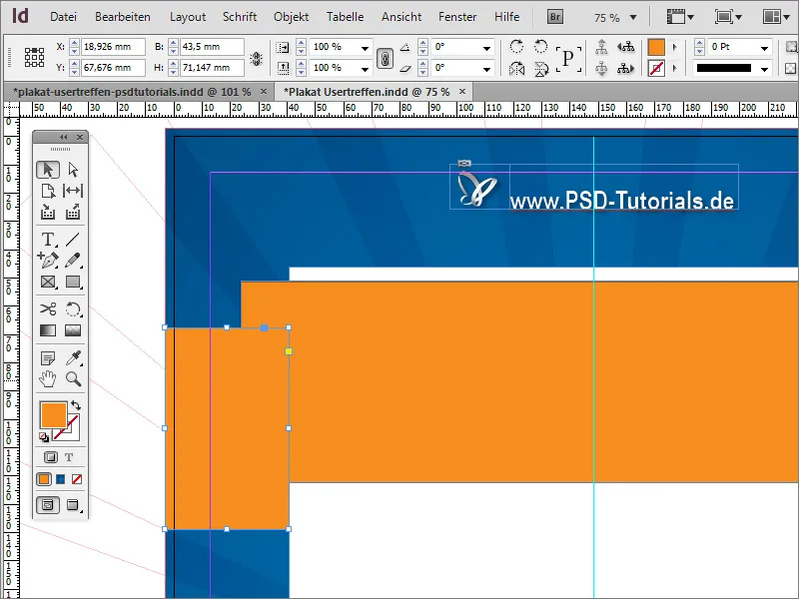The width and height of the screenshot is (799, 599).
Task: Click the orange fill swatch in Tools panel
Action: coord(54,415)
